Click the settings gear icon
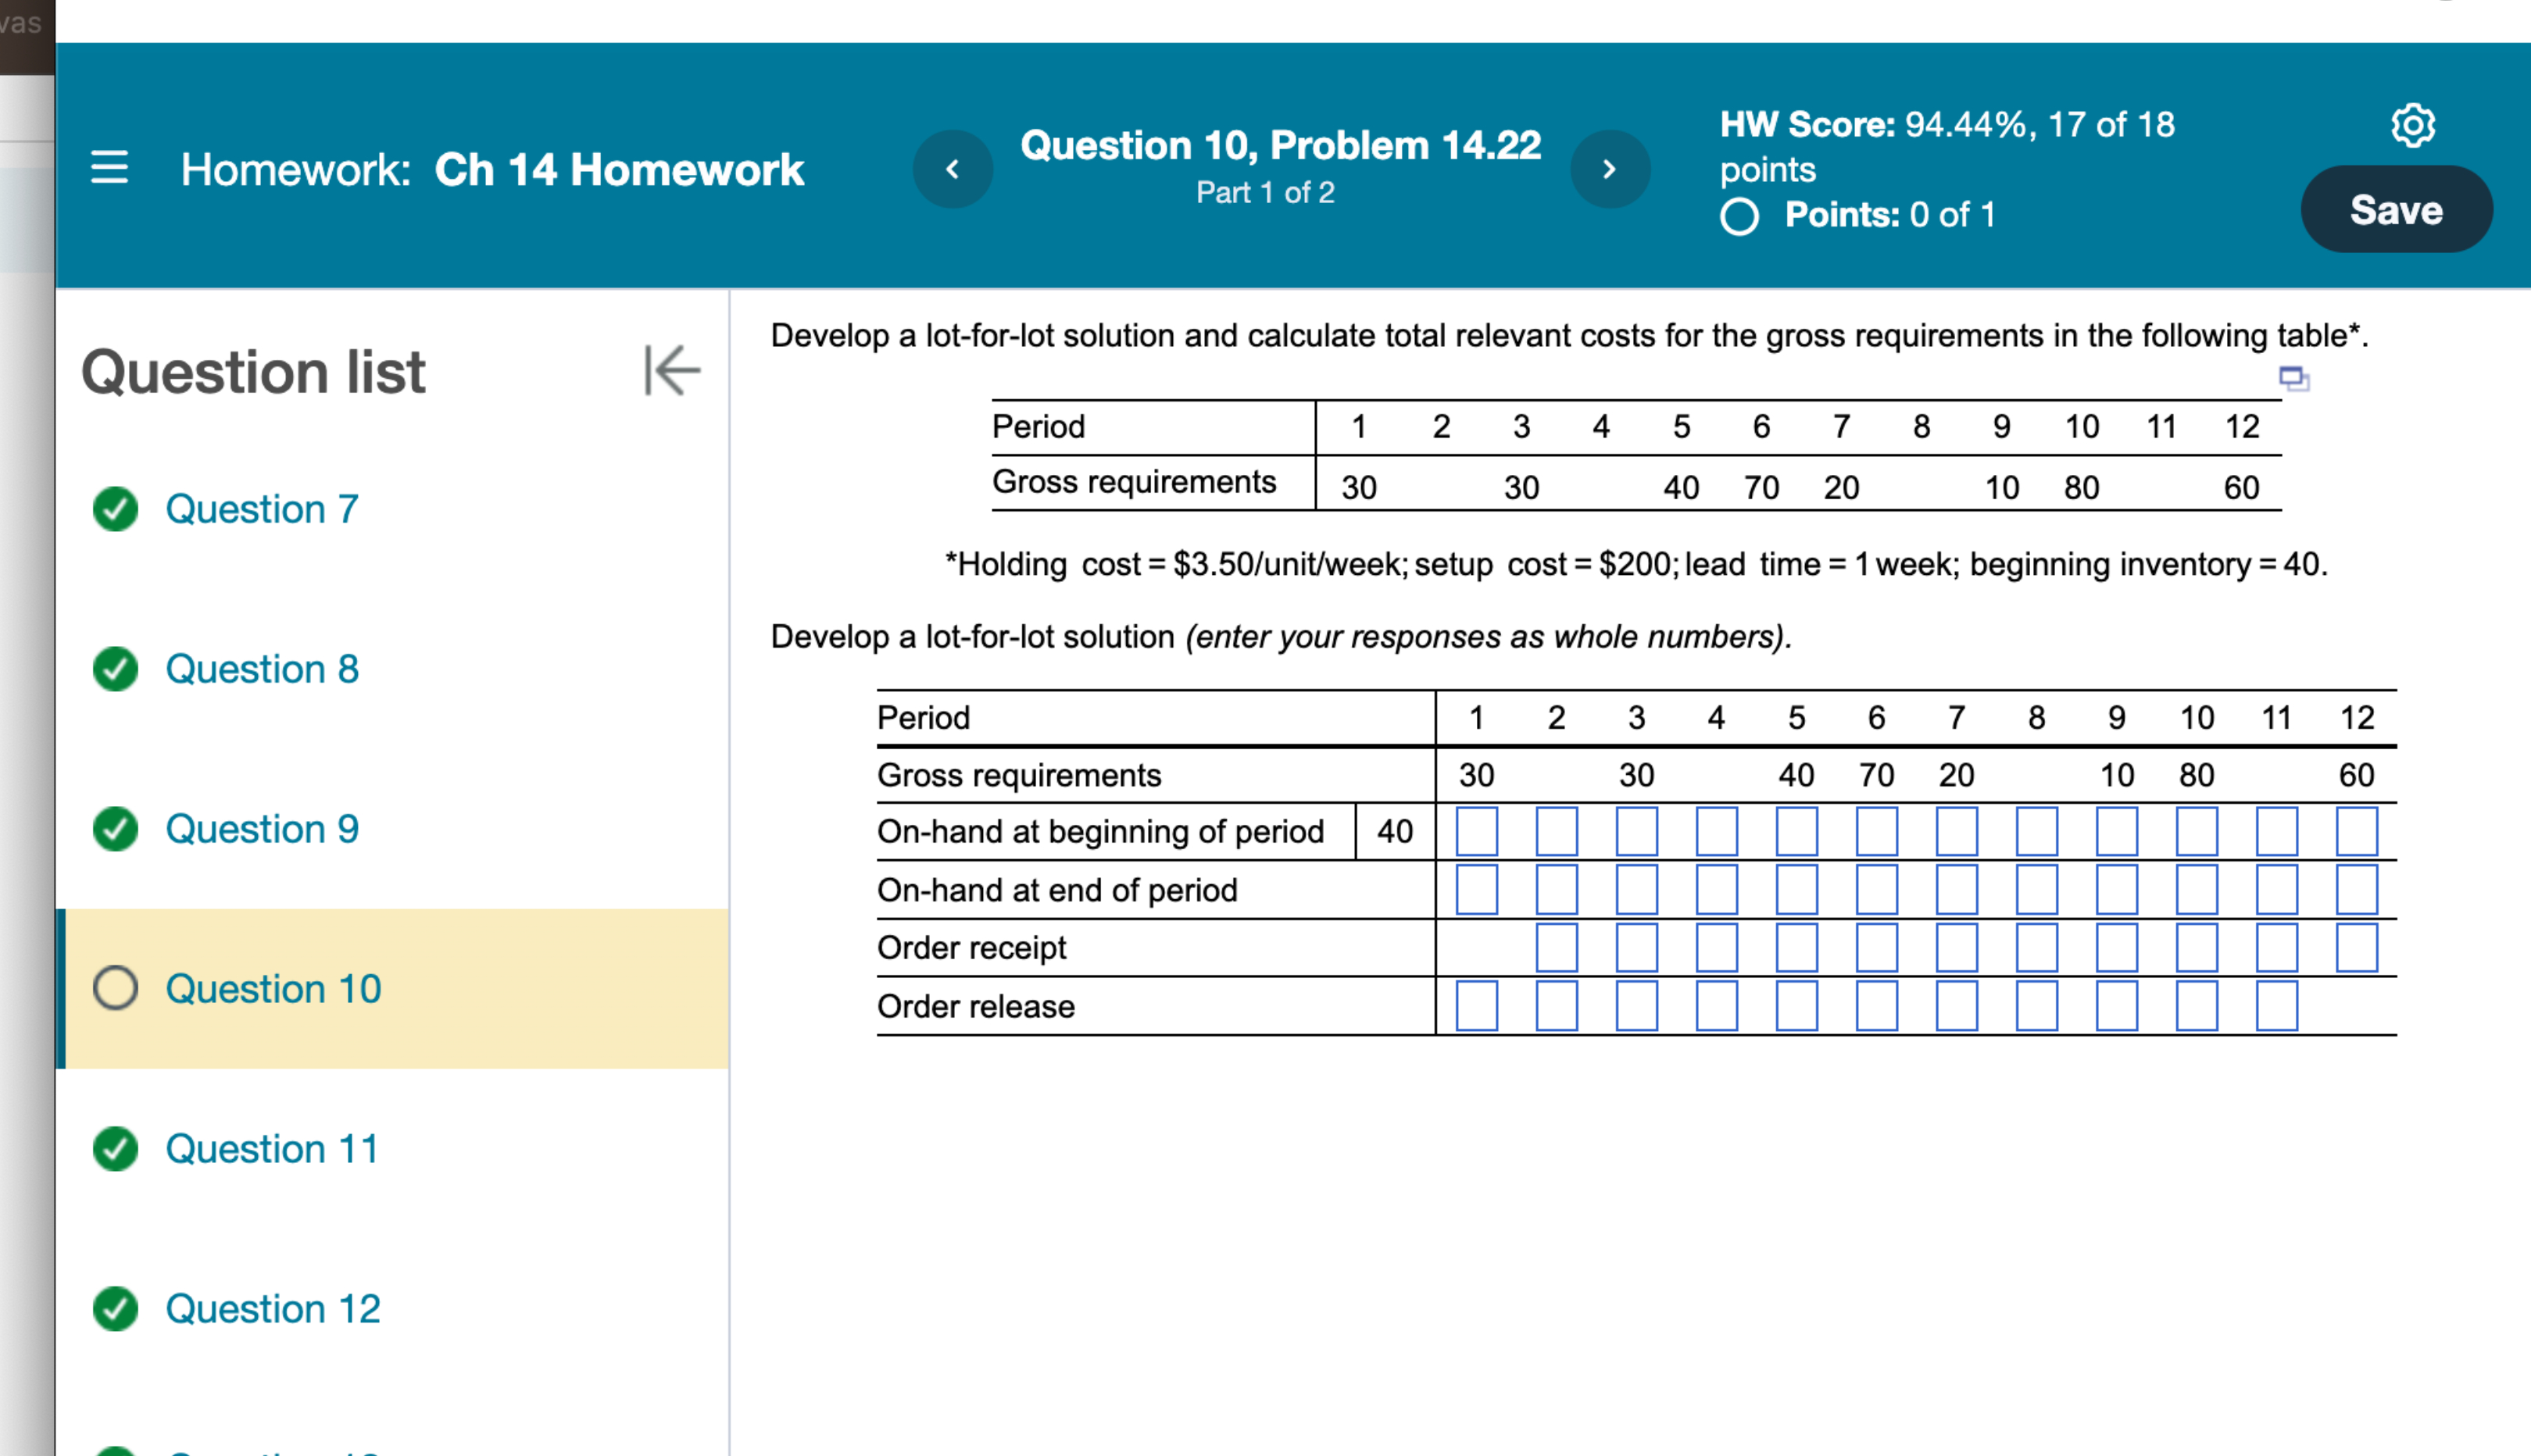Image resolution: width=2531 pixels, height=1456 pixels. 2414,126
